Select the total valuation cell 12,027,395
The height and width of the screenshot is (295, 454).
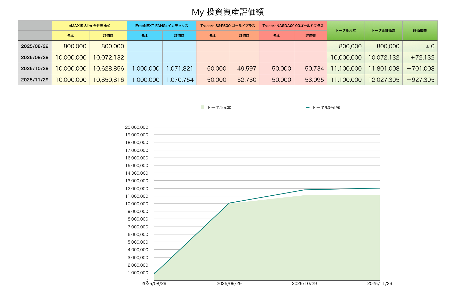click(383, 80)
